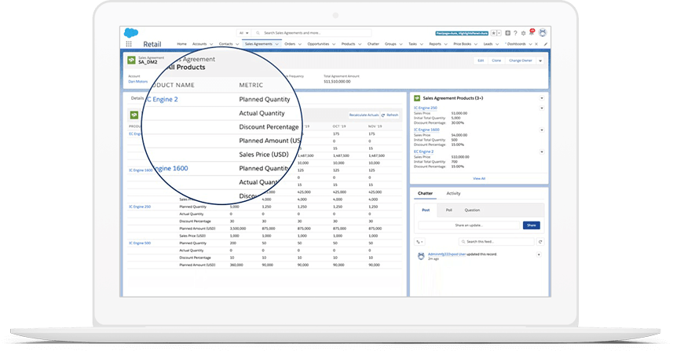This screenshot has width=673, height=351.
Task: Expand the Groups nav chevron
Action: (x=401, y=44)
